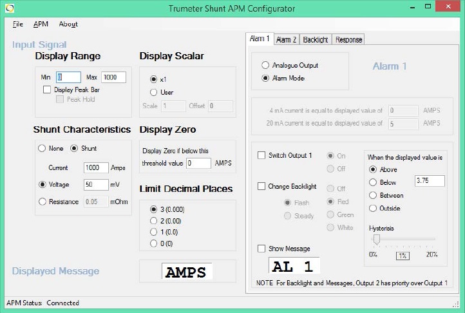465x313 pixels.
Task: Select None under Shunt Characteristics
Action: [42, 148]
